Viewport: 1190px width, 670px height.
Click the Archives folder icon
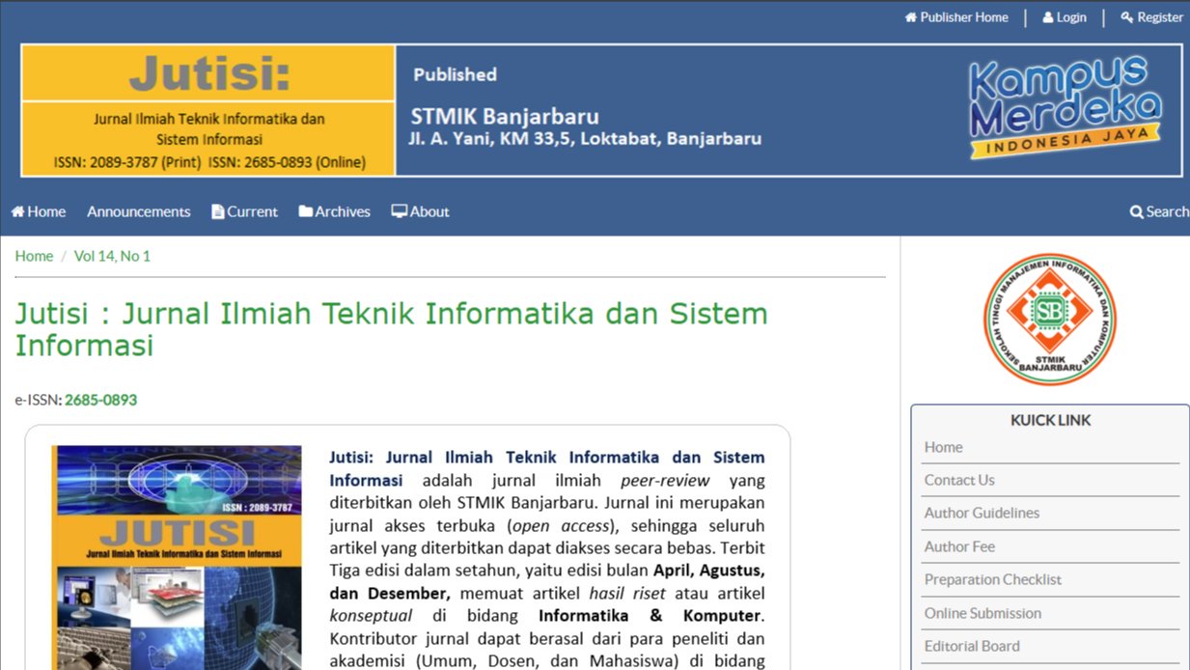[x=305, y=212]
